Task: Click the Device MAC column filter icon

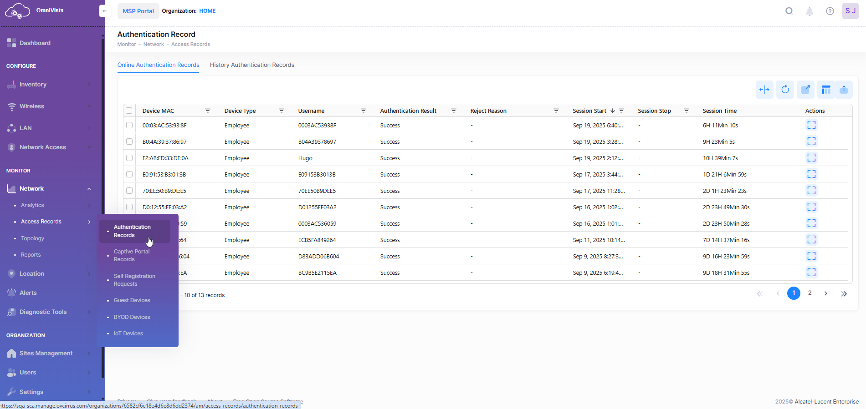Action: (208, 111)
